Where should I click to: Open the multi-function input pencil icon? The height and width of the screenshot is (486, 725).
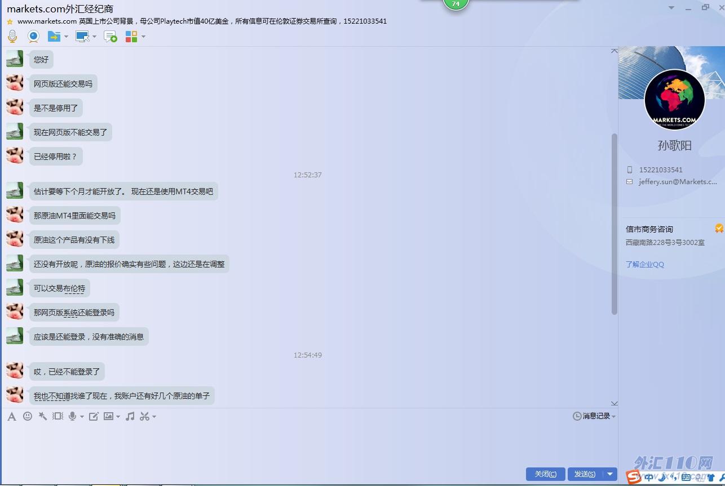(94, 416)
